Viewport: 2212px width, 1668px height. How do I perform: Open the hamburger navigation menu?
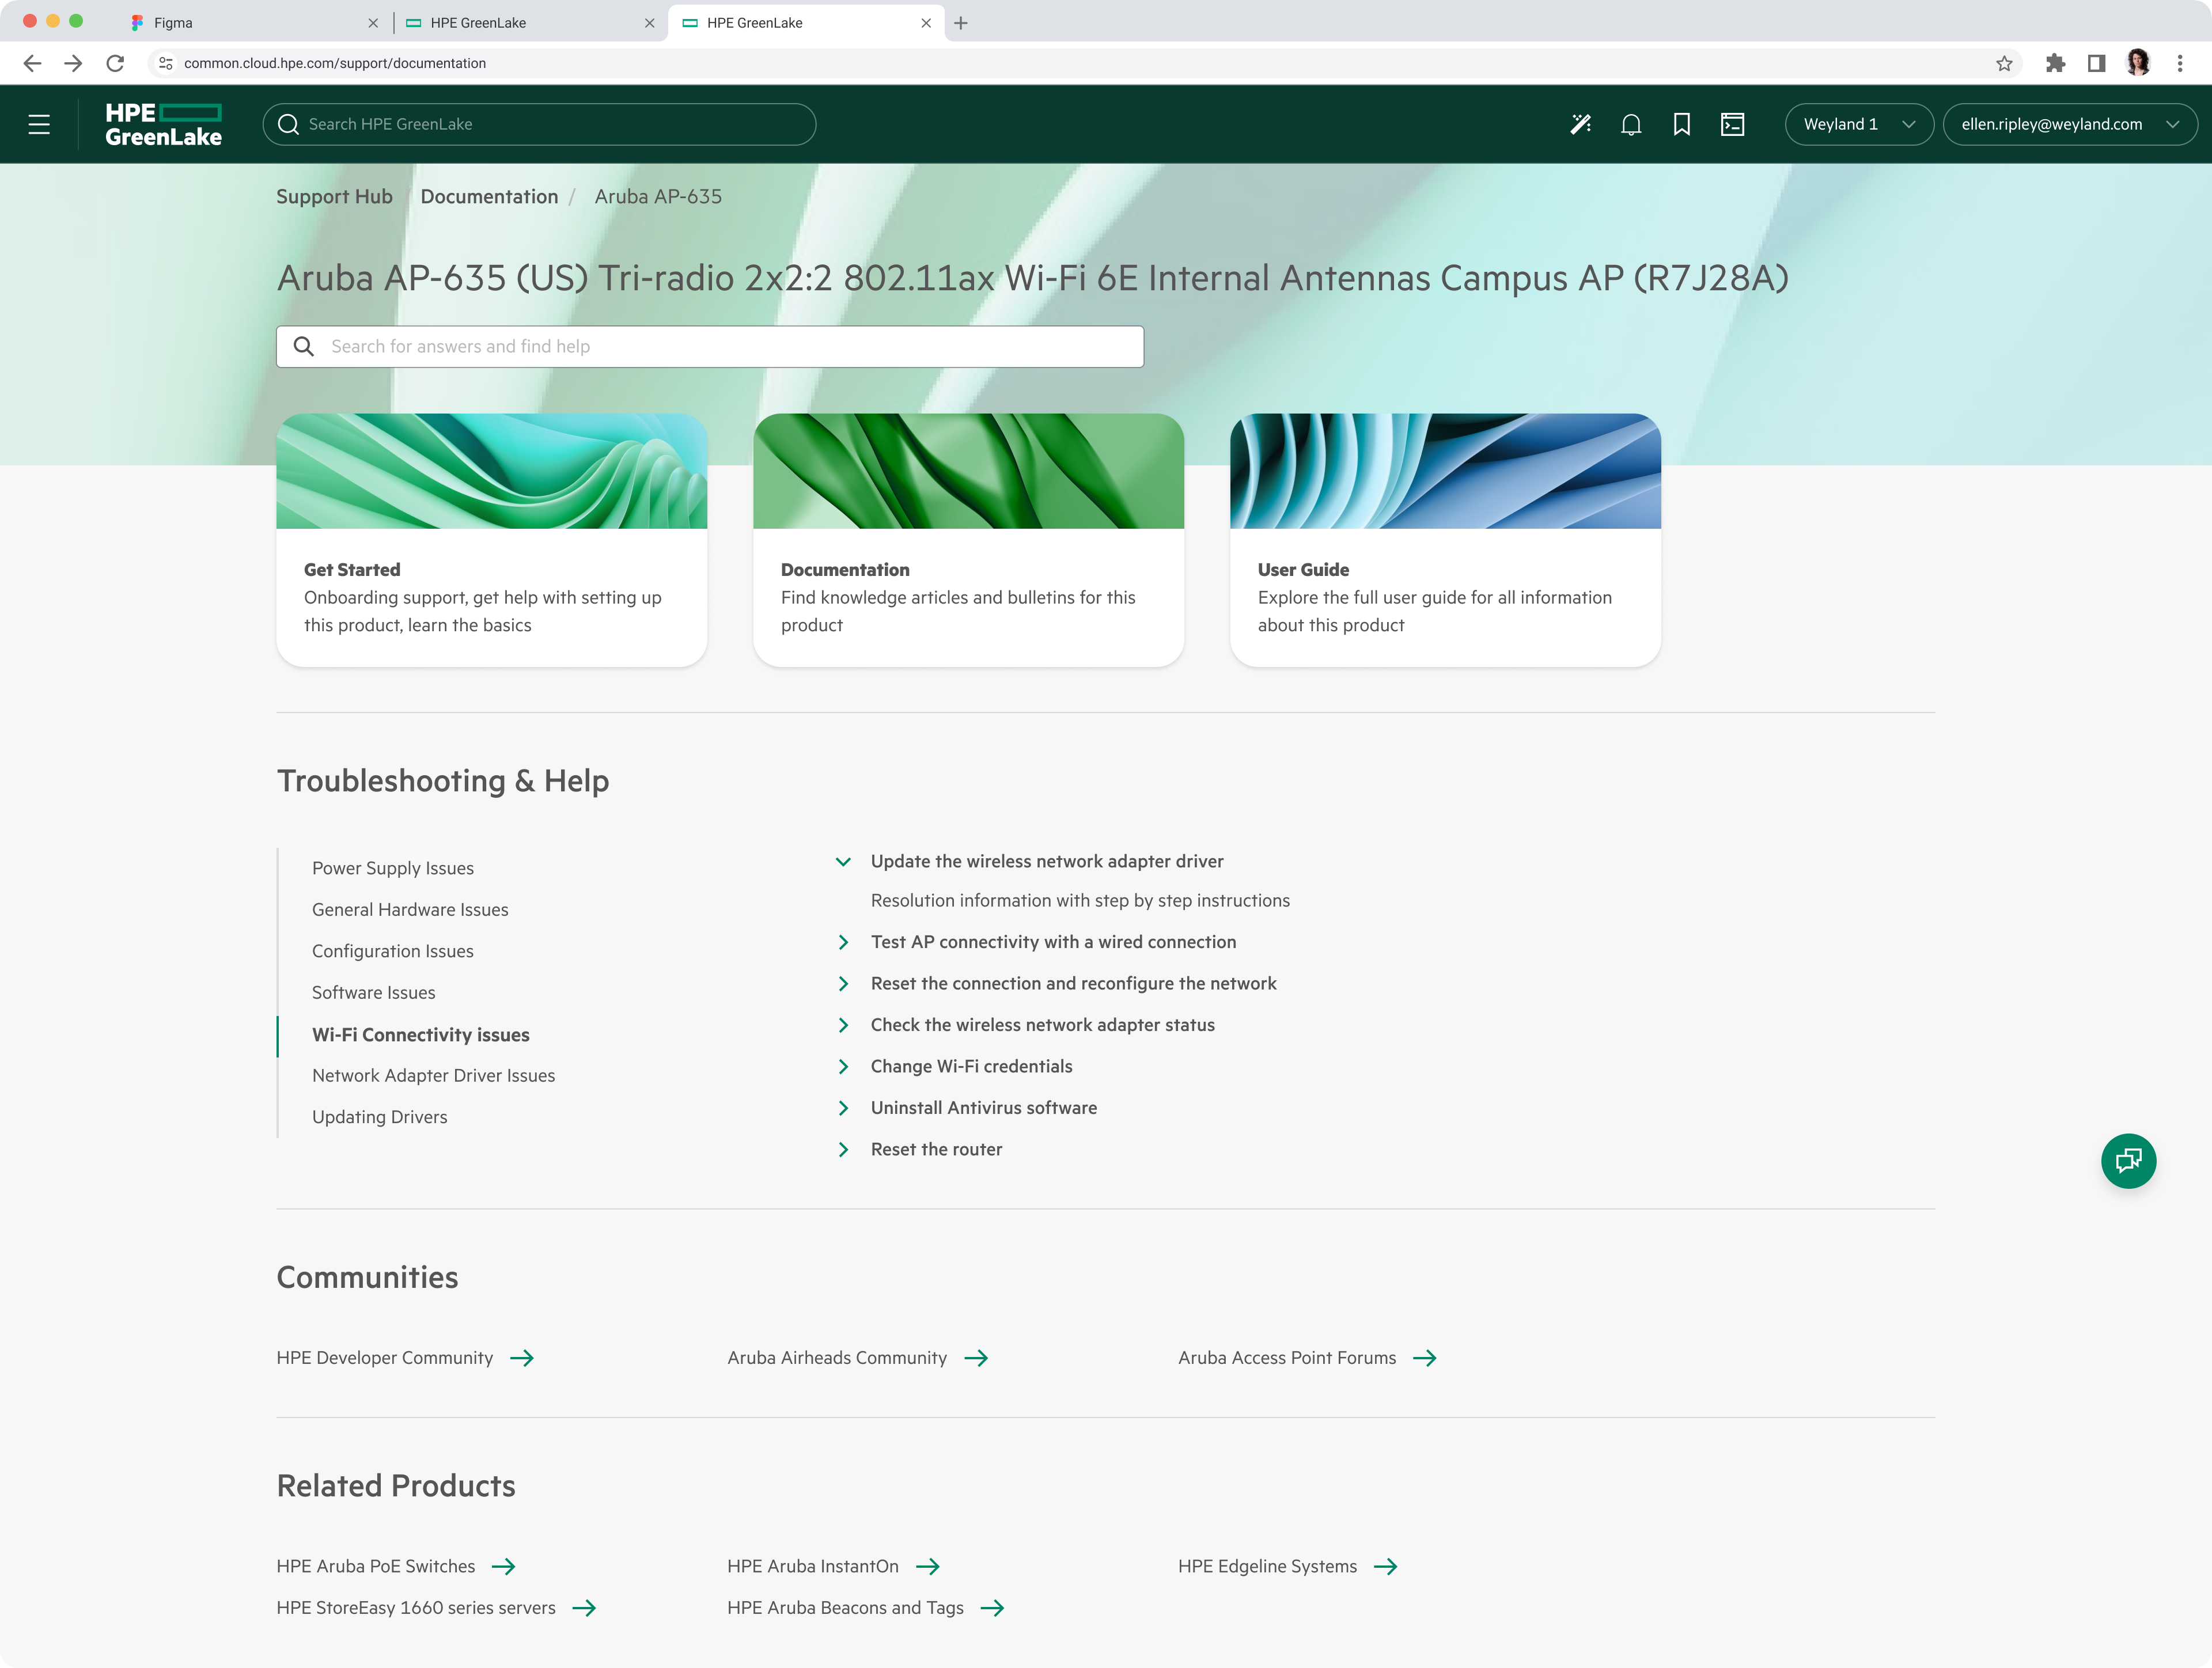point(39,124)
